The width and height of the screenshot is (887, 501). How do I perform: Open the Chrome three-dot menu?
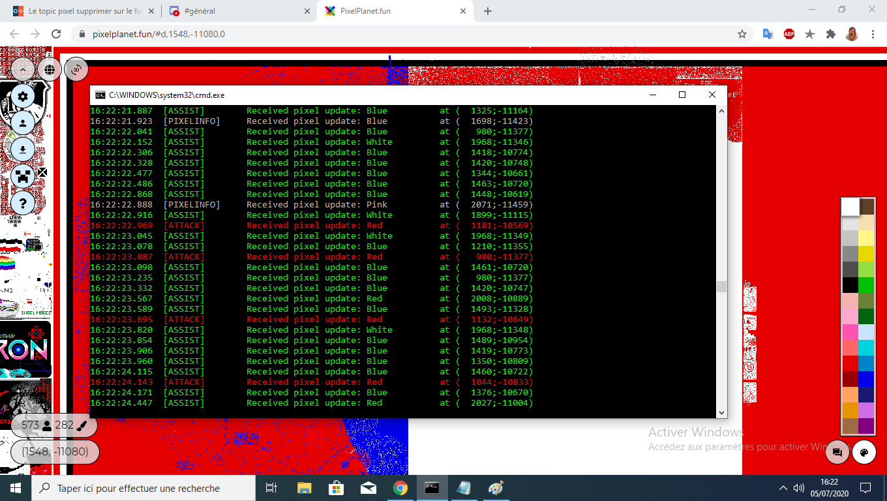click(873, 34)
